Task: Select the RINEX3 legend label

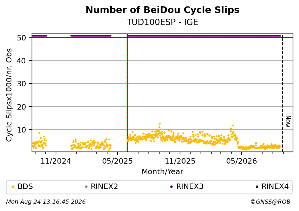Action: point(190,187)
